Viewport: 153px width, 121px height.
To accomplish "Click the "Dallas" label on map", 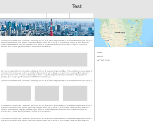I will tap(125, 40).
